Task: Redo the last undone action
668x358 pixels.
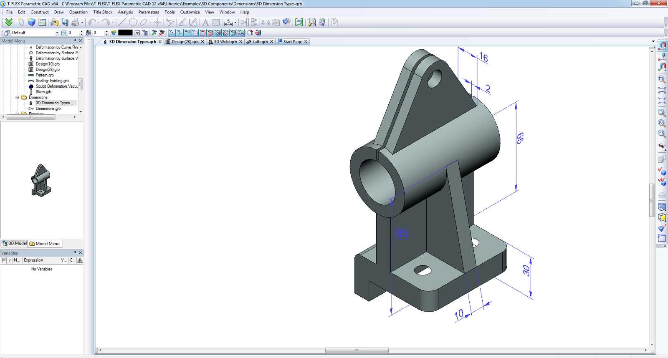Action: point(106,22)
